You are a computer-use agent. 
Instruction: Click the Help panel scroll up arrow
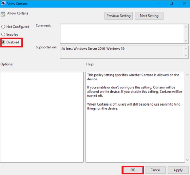click(187, 75)
